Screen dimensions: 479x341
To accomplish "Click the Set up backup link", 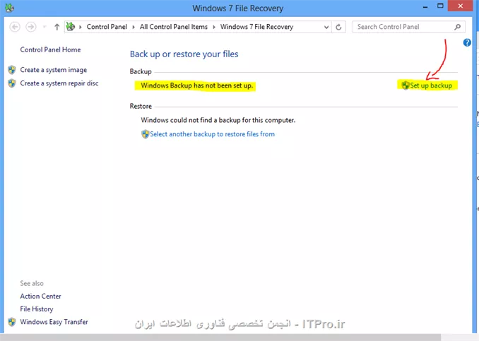I will 431,85.
